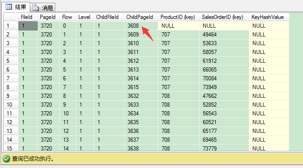
Task: Click the highlighted FileId cell in row 1
Action: click(28, 26)
